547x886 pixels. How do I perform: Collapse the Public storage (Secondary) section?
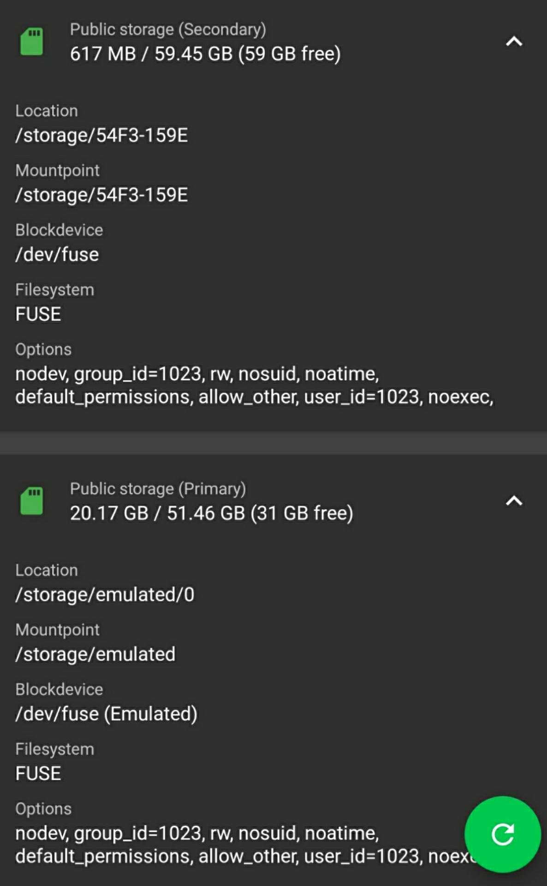pyautogui.click(x=514, y=42)
